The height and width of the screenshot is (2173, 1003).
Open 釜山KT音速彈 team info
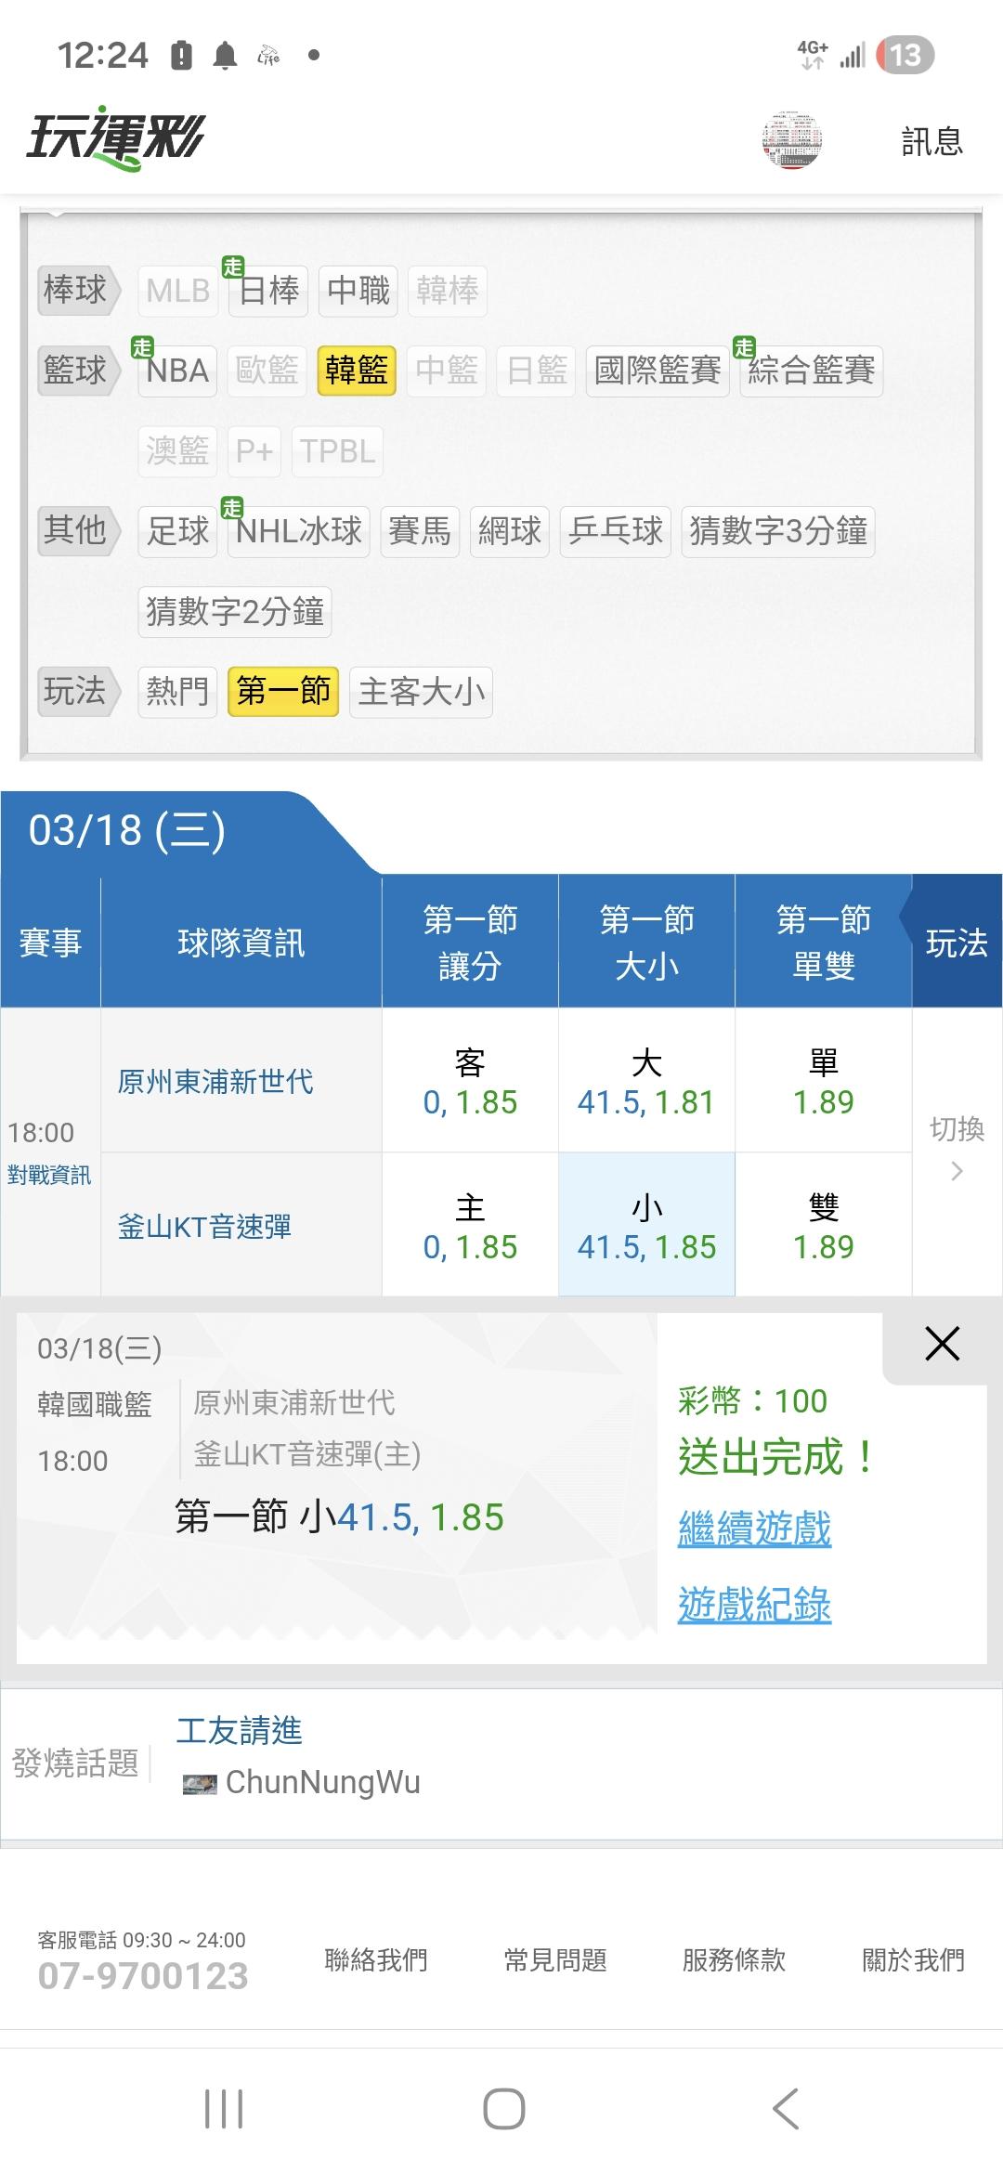point(204,1227)
